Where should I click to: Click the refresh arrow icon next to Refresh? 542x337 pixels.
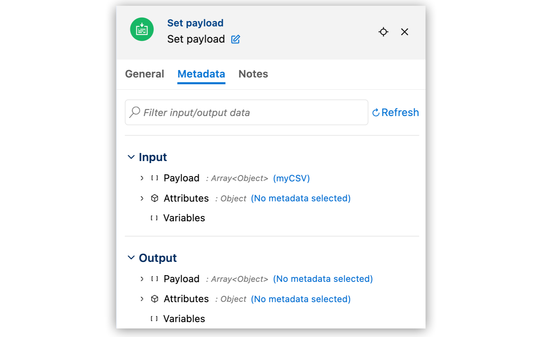pos(376,113)
